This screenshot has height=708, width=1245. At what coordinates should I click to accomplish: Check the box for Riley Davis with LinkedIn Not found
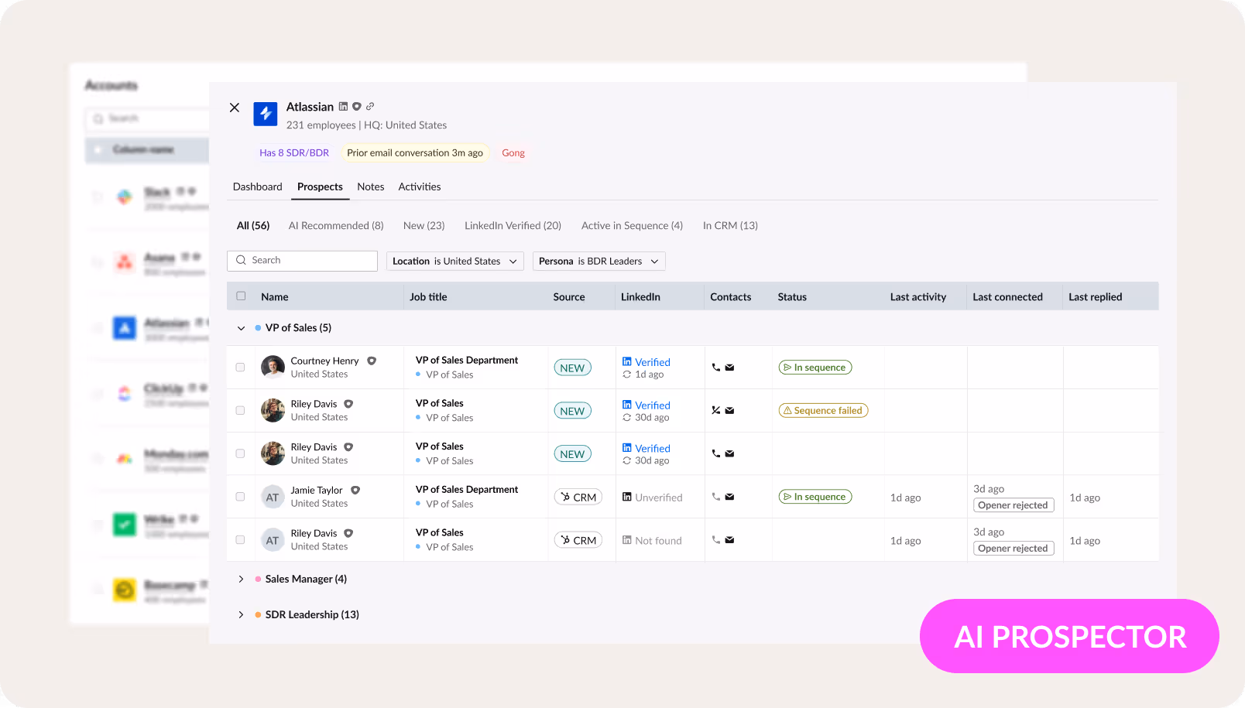(x=240, y=540)
